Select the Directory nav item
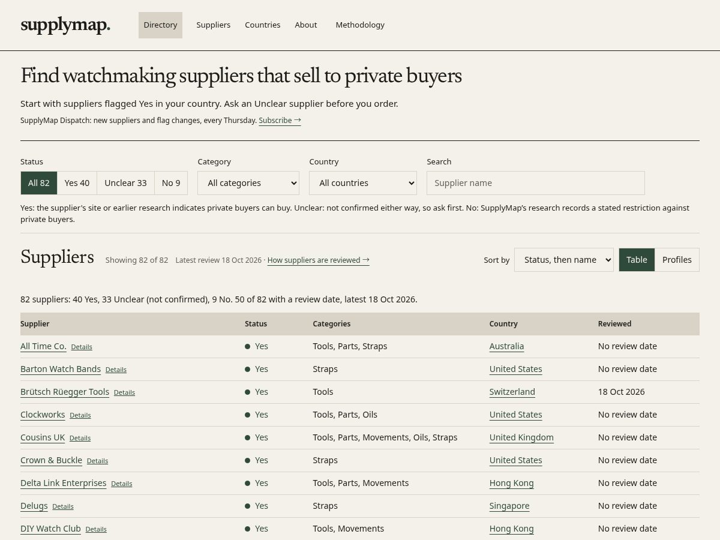This screenshot has width=720, height=540. coord(160,25)
